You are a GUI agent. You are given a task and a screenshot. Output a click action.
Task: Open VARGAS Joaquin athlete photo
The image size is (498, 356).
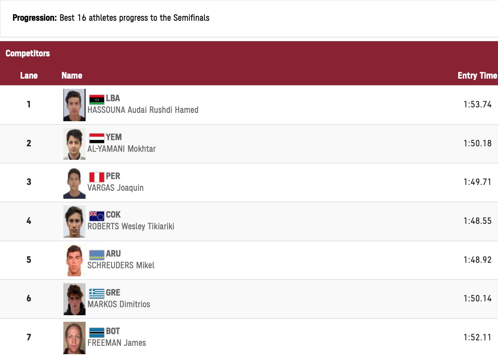click(74, 183)
